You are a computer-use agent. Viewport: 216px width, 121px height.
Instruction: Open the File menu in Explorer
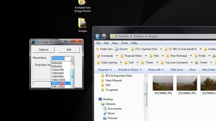(x=98, y=43)
